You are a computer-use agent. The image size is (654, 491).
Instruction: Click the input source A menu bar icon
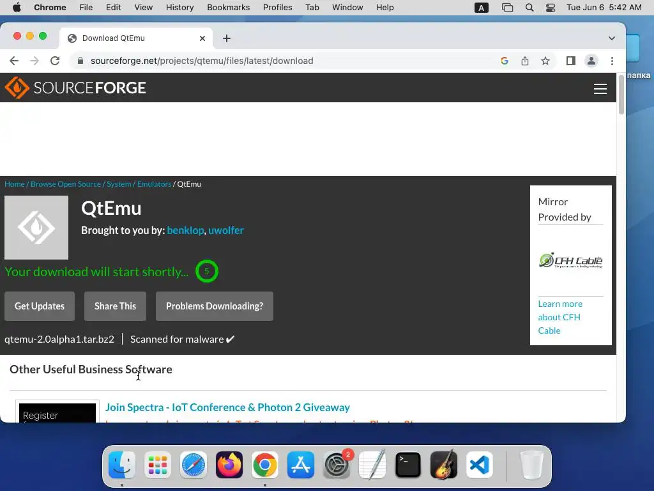[x=482, y=8]
